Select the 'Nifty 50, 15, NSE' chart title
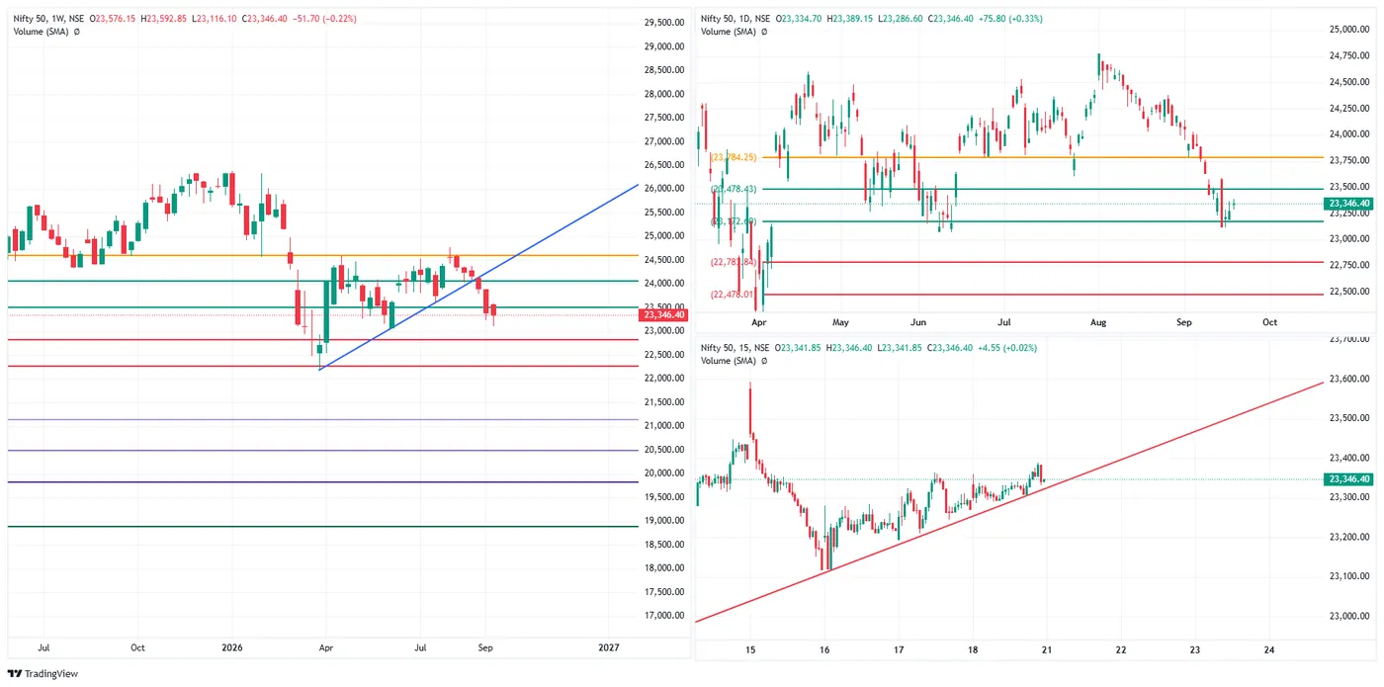 coord(737,348)
